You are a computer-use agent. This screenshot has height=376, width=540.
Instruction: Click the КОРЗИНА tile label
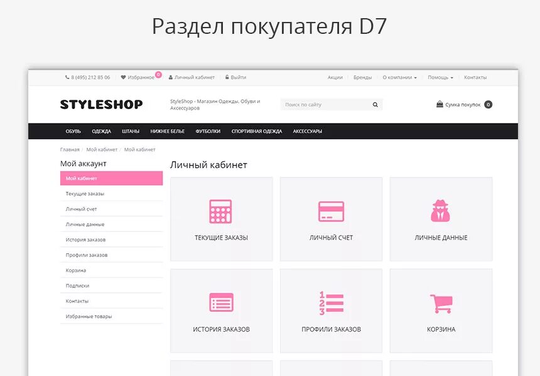point(441,329)
